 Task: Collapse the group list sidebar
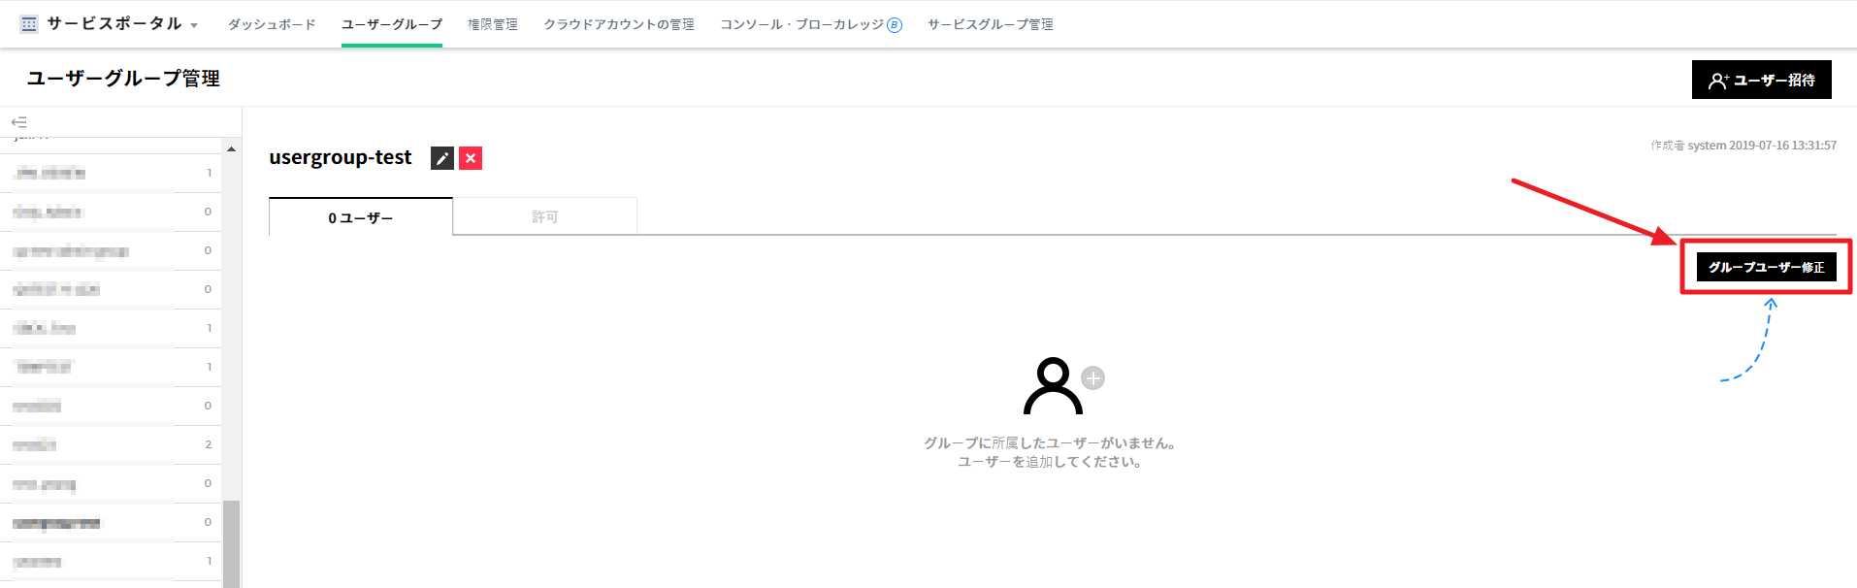point(19,122)
